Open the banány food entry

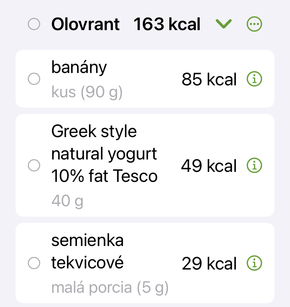[x=79, y=68]
